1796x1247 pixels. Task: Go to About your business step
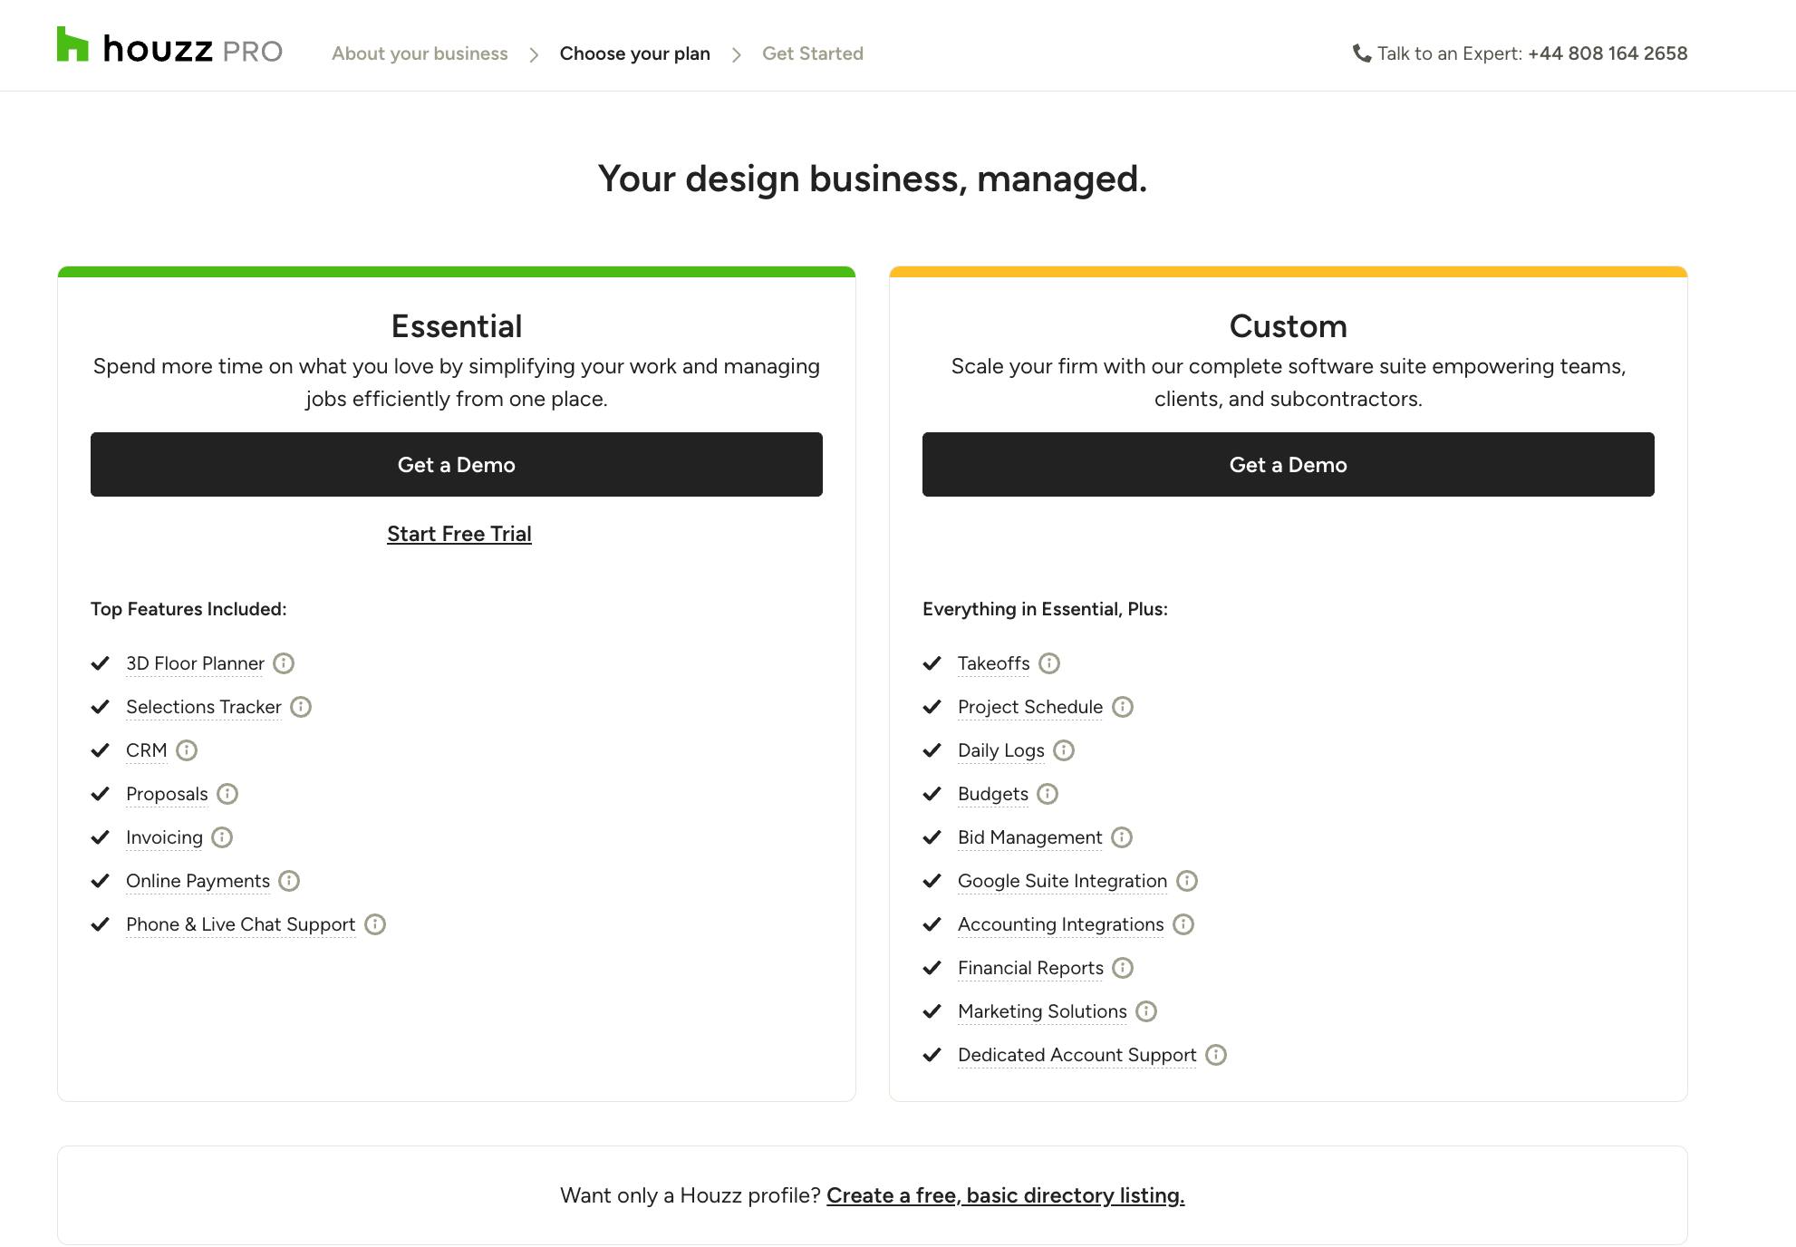coord(420,53)
